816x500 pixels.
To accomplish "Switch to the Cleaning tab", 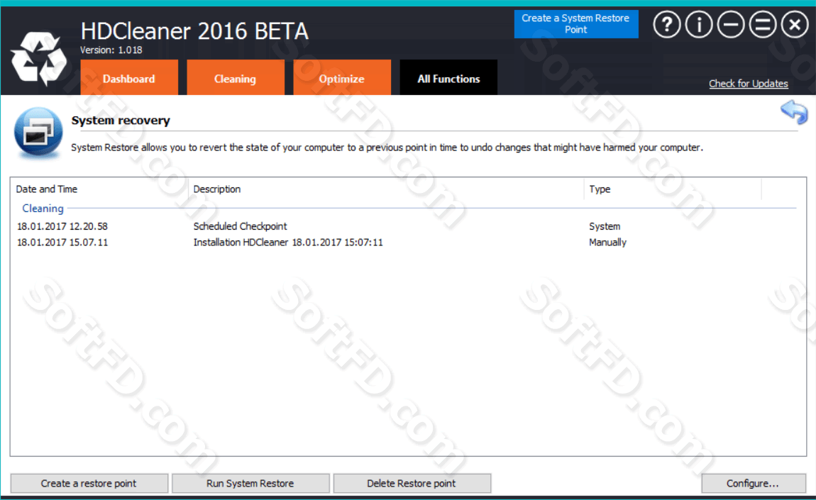I will pos(236,77).
